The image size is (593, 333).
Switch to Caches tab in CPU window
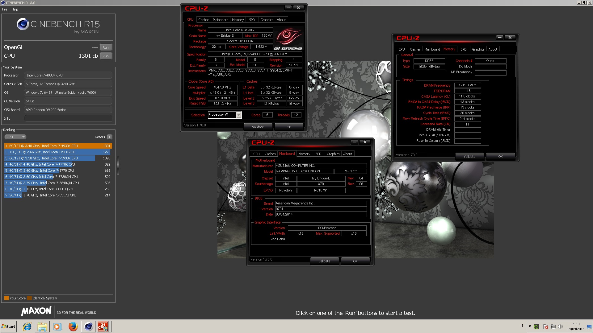coord(204,20)
